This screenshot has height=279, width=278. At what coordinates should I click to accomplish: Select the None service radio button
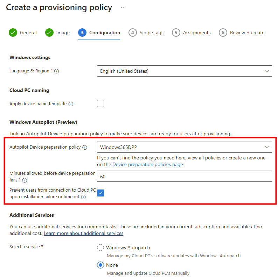[100, 265]
